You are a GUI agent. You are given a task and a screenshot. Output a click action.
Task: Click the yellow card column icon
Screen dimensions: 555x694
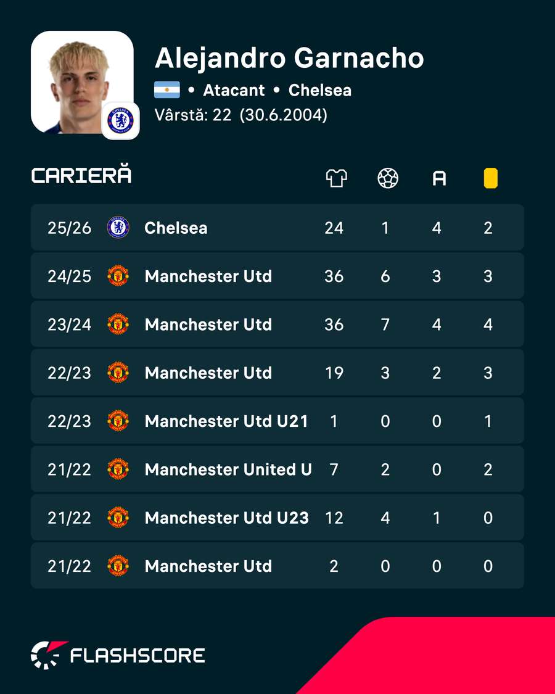[x=490, y=178]
